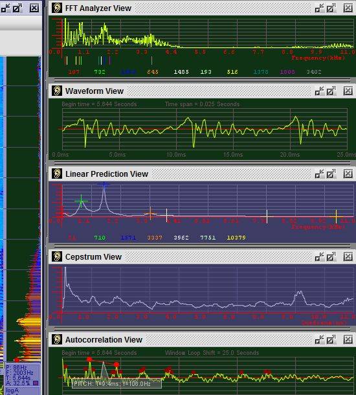This screenshot has width=356, height=395.
Task: Click the FFT peak value 3402
Action: pos(314,72)
